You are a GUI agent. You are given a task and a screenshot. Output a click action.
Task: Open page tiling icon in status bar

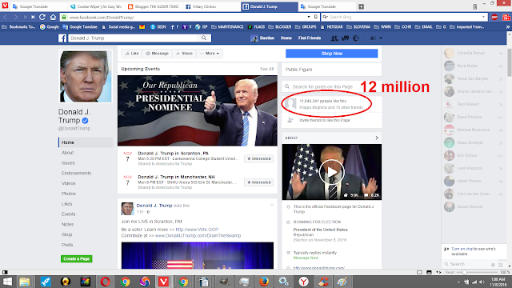pos(419,272)
